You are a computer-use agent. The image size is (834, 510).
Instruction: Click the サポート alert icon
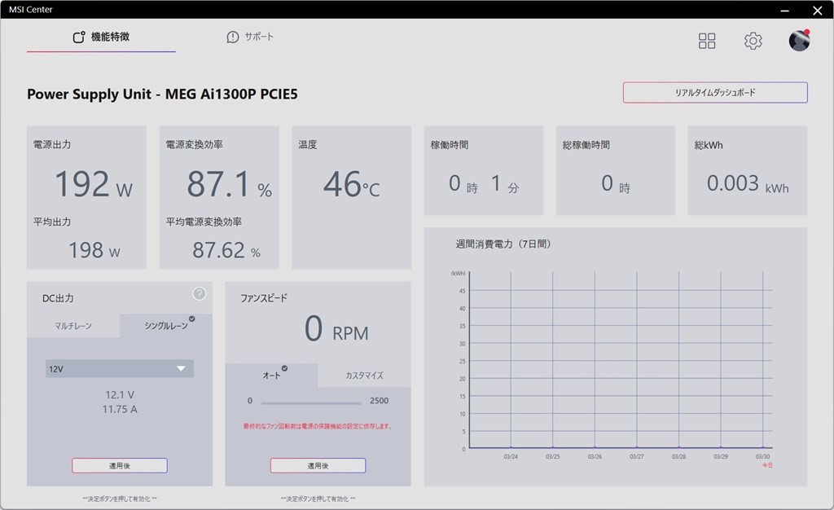pos(233,37)
